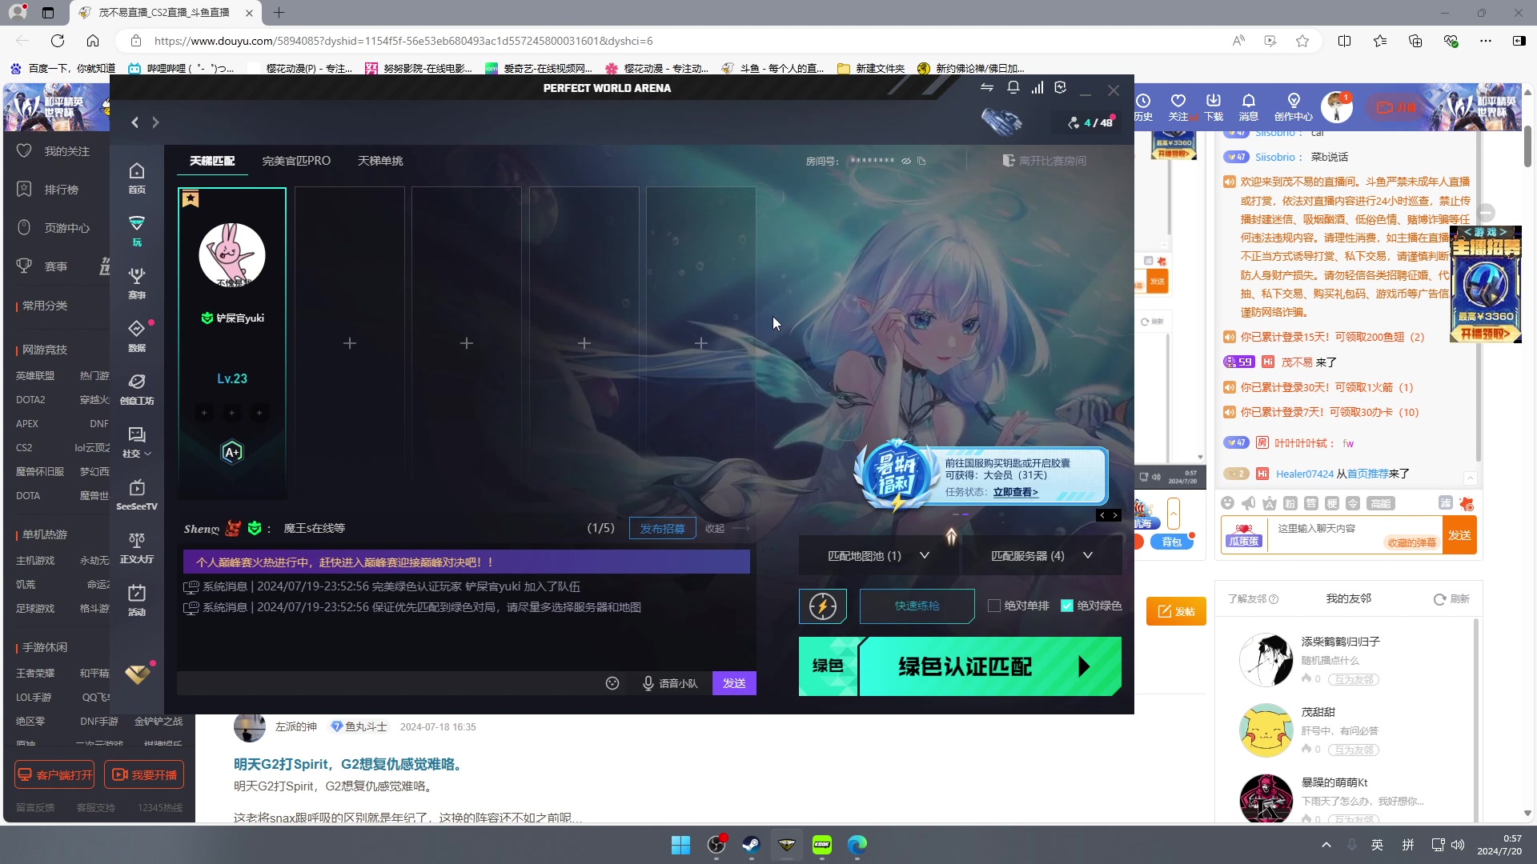Expand the up-chevron beside 航海 gift panel
This screenshot has width=1537, height=864.
[1174, 513]
